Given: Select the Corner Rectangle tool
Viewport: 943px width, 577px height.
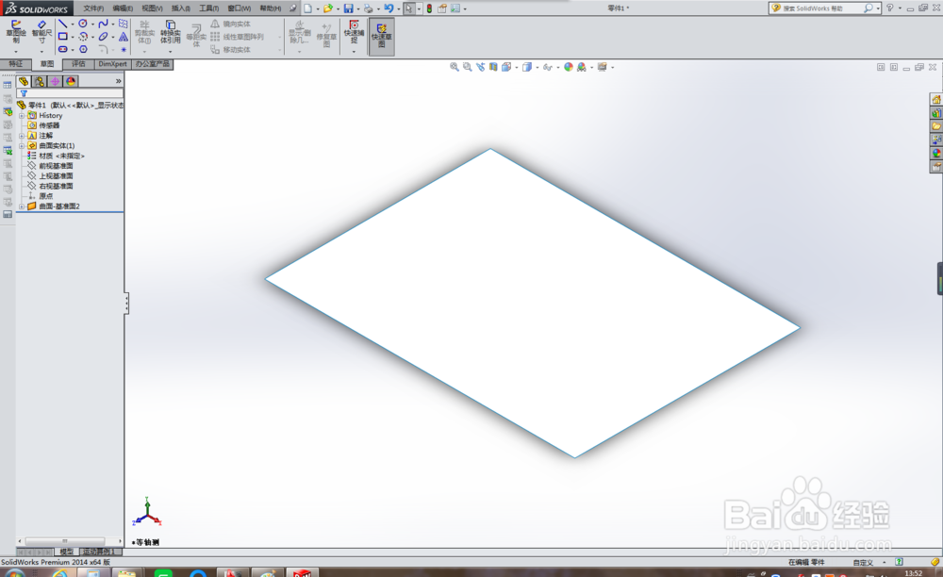Looking at the screenshot, I should 62,37.
